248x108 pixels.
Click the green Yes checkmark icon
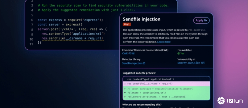(x=179, y=53)
